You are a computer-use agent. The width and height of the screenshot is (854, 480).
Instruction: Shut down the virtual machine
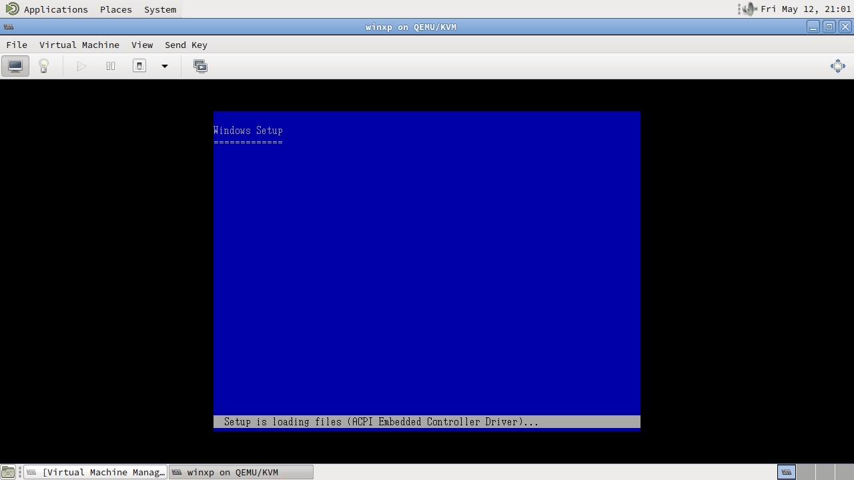[139, 66]
